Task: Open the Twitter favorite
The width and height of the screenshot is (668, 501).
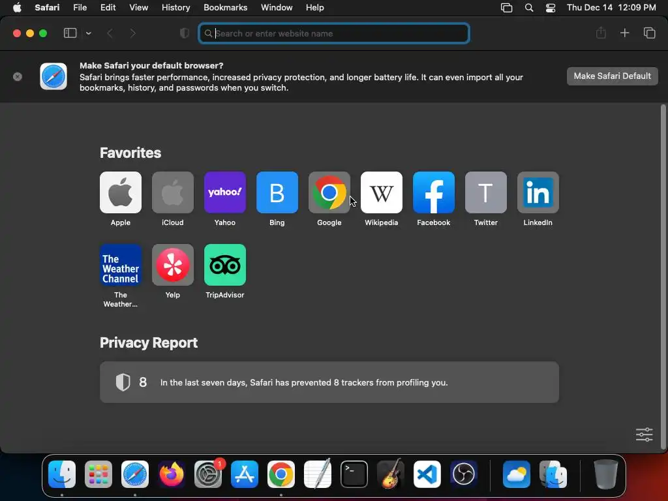Action: [485, 192]
